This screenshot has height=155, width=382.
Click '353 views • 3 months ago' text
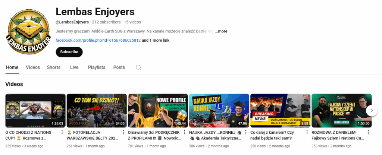pyautogui.click(x=332, y=146)
